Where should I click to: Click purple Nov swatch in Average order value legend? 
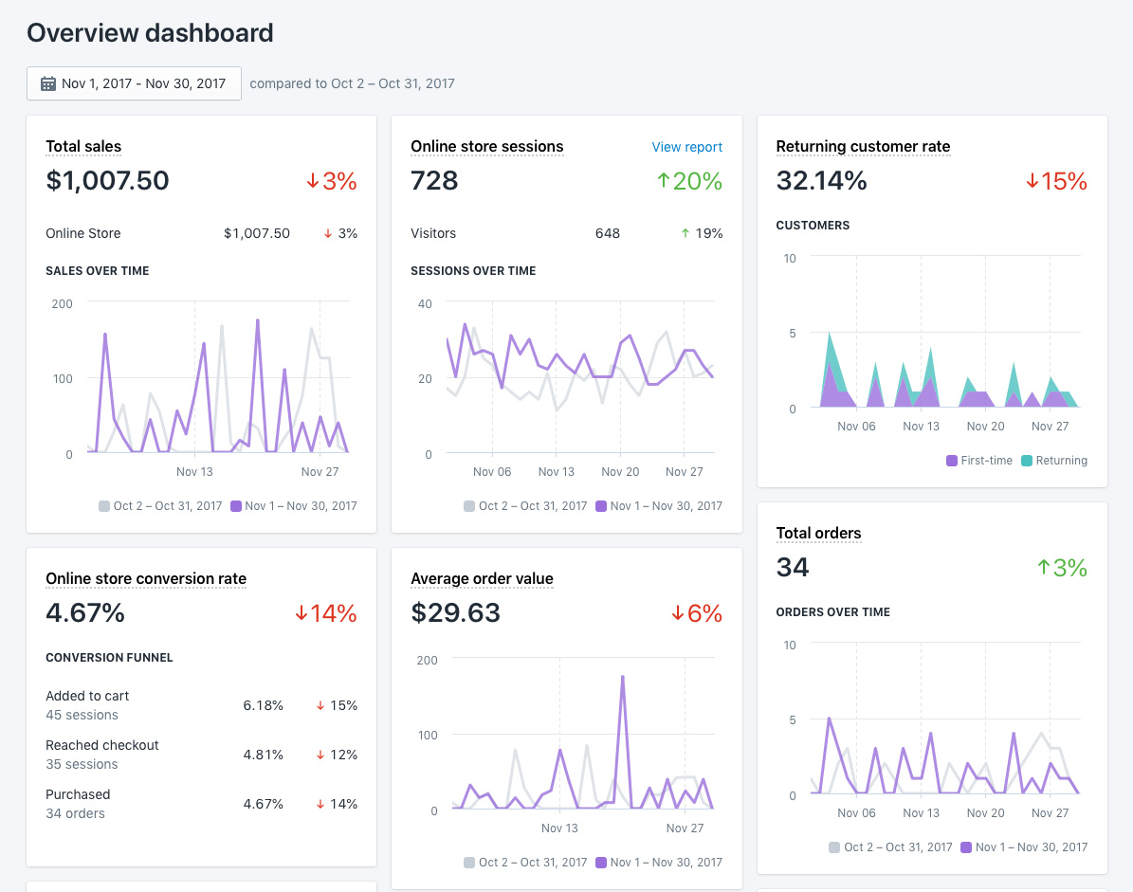[601, 863]
